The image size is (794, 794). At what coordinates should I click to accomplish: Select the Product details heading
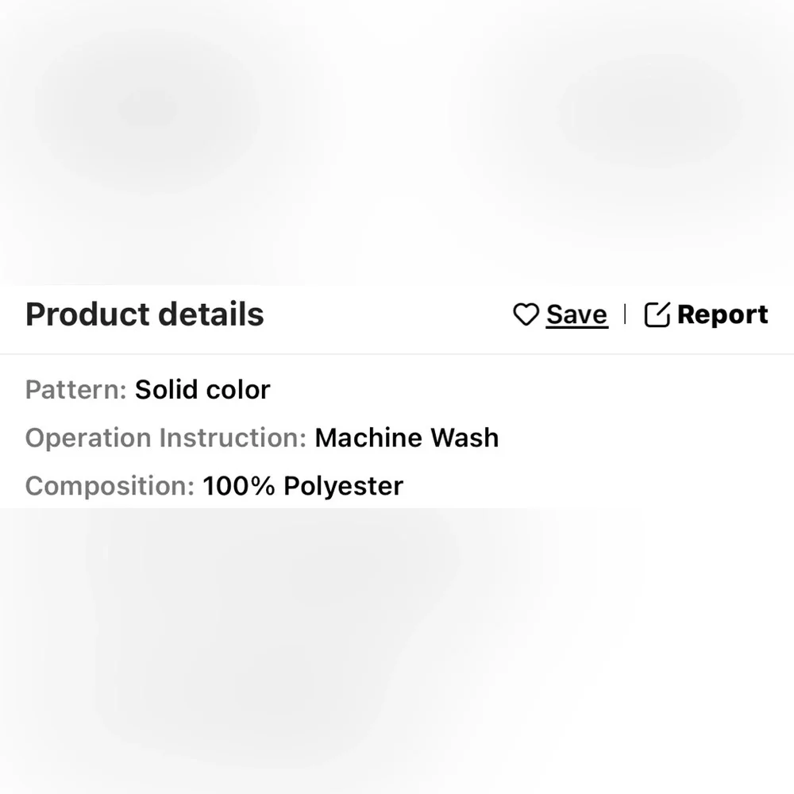point(145,314)
